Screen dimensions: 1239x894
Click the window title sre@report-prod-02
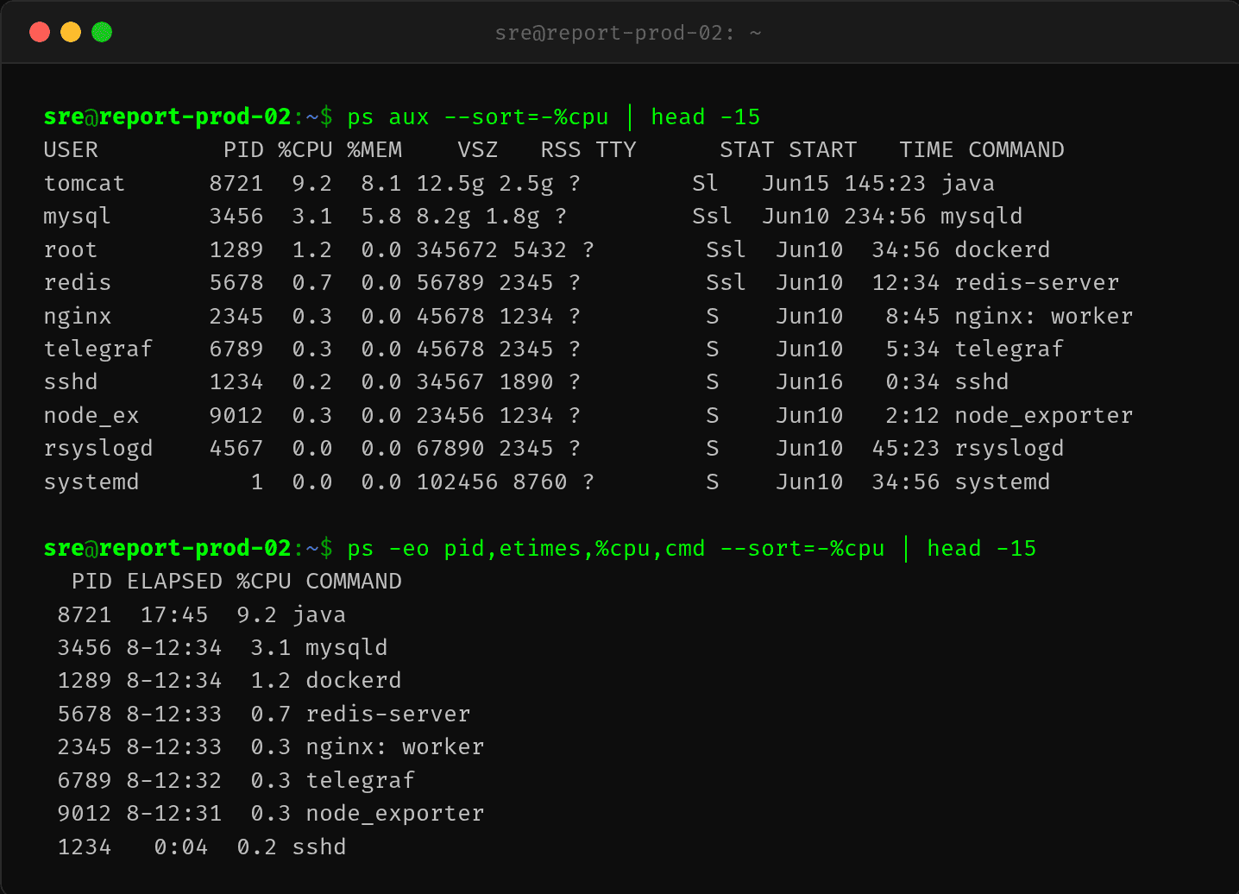tap(627, 33)
